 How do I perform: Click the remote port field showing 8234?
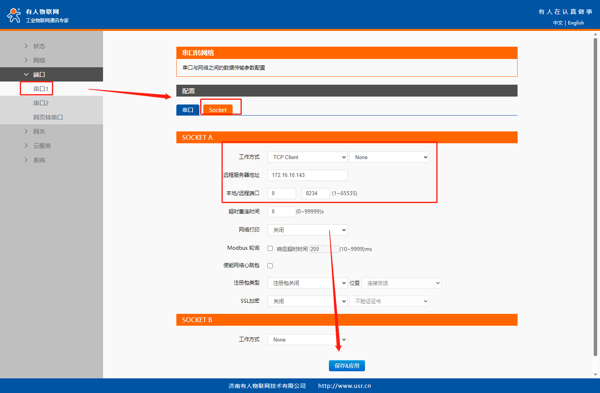click(316, 193)
